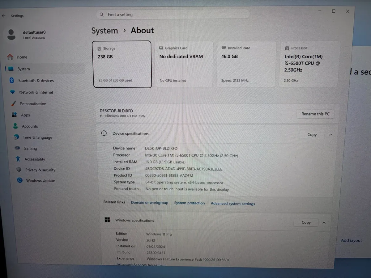The height and width of the screenshot is (278, 371).
Task: Maximize the Settings window
Action: click(334, 11)
